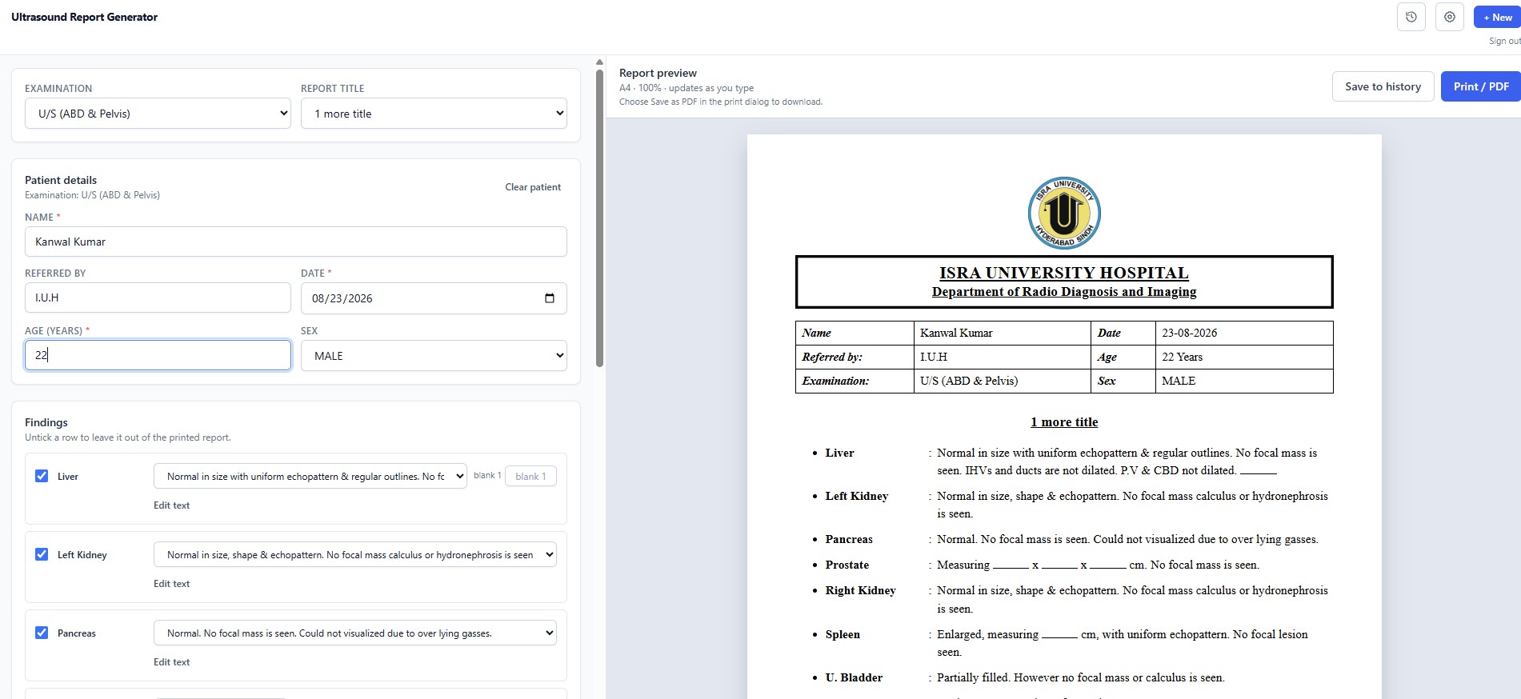Click the 23-08-2026 date cell in preview

(x=1244, y=333)
